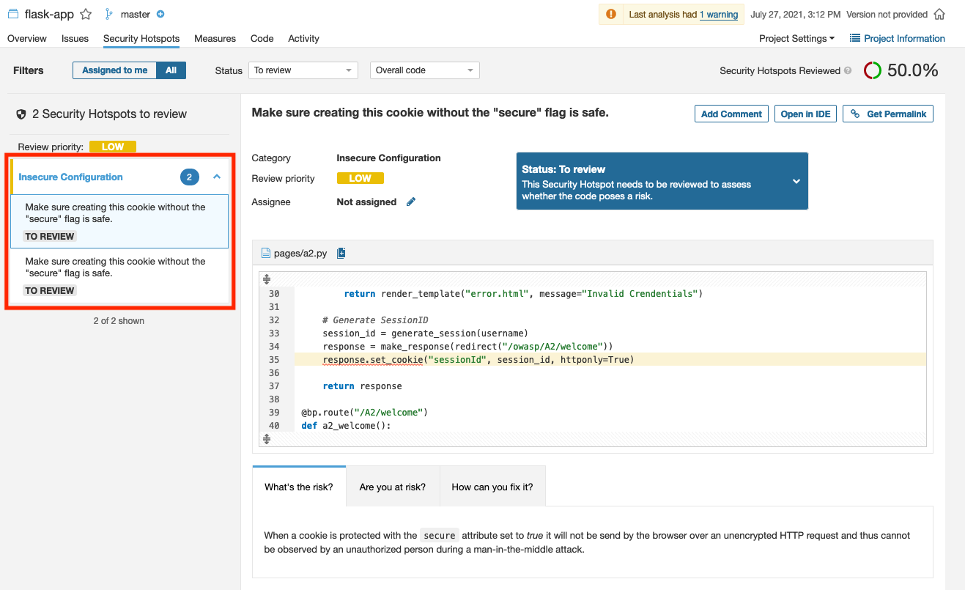Select the second secure flag hotspot

pyautogui.click(x=119, y=276)
